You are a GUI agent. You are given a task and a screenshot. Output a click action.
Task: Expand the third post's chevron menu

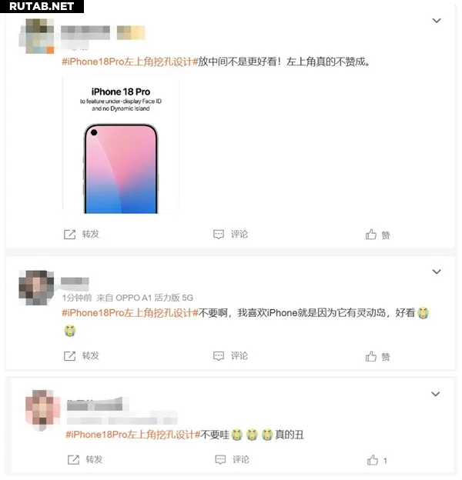435,394
